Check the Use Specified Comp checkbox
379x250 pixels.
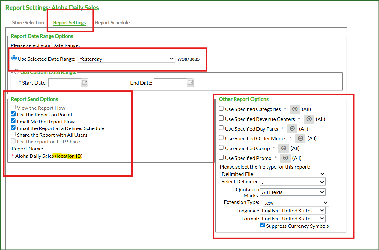point(221,147)
